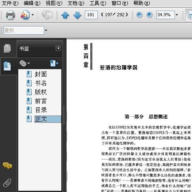Expand the 查找 search options arrow
This screenshot has height=192, width=192.
[x=46, y=31]
